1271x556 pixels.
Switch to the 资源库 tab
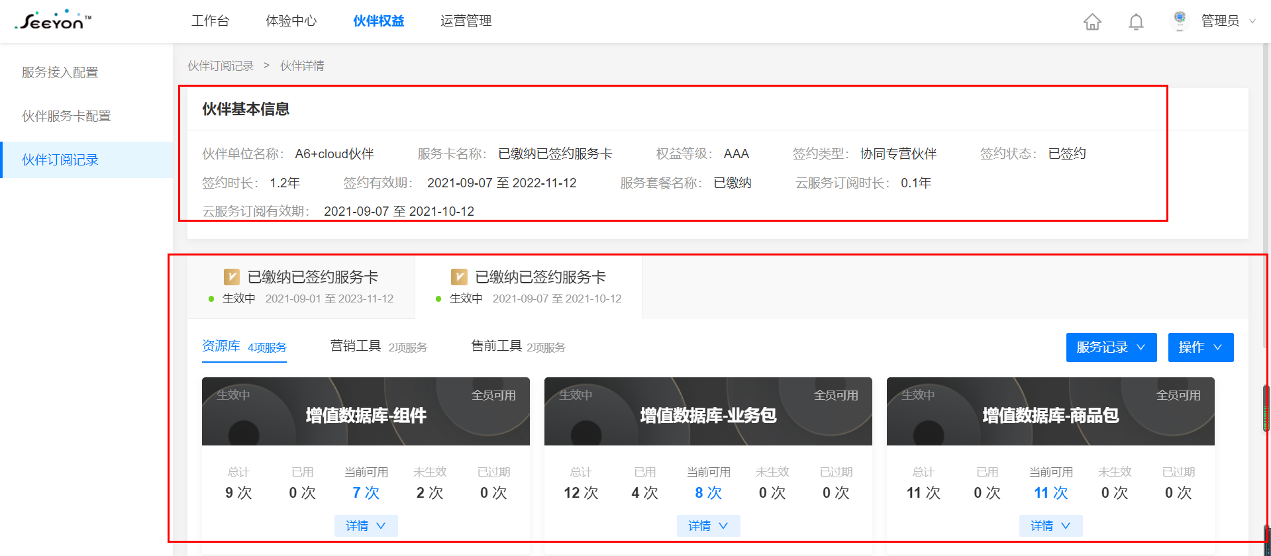pyautogui.click(x=244, y=347)
